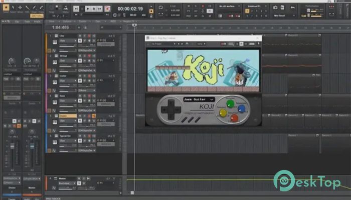
Task: Click the 238 Ticks snap button
Action: click(x=37, y=16)
